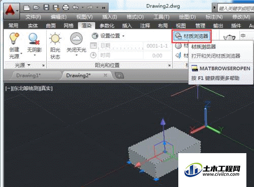
Task: Click the 材质浏览器 button
Action: [x=192, y=36]
